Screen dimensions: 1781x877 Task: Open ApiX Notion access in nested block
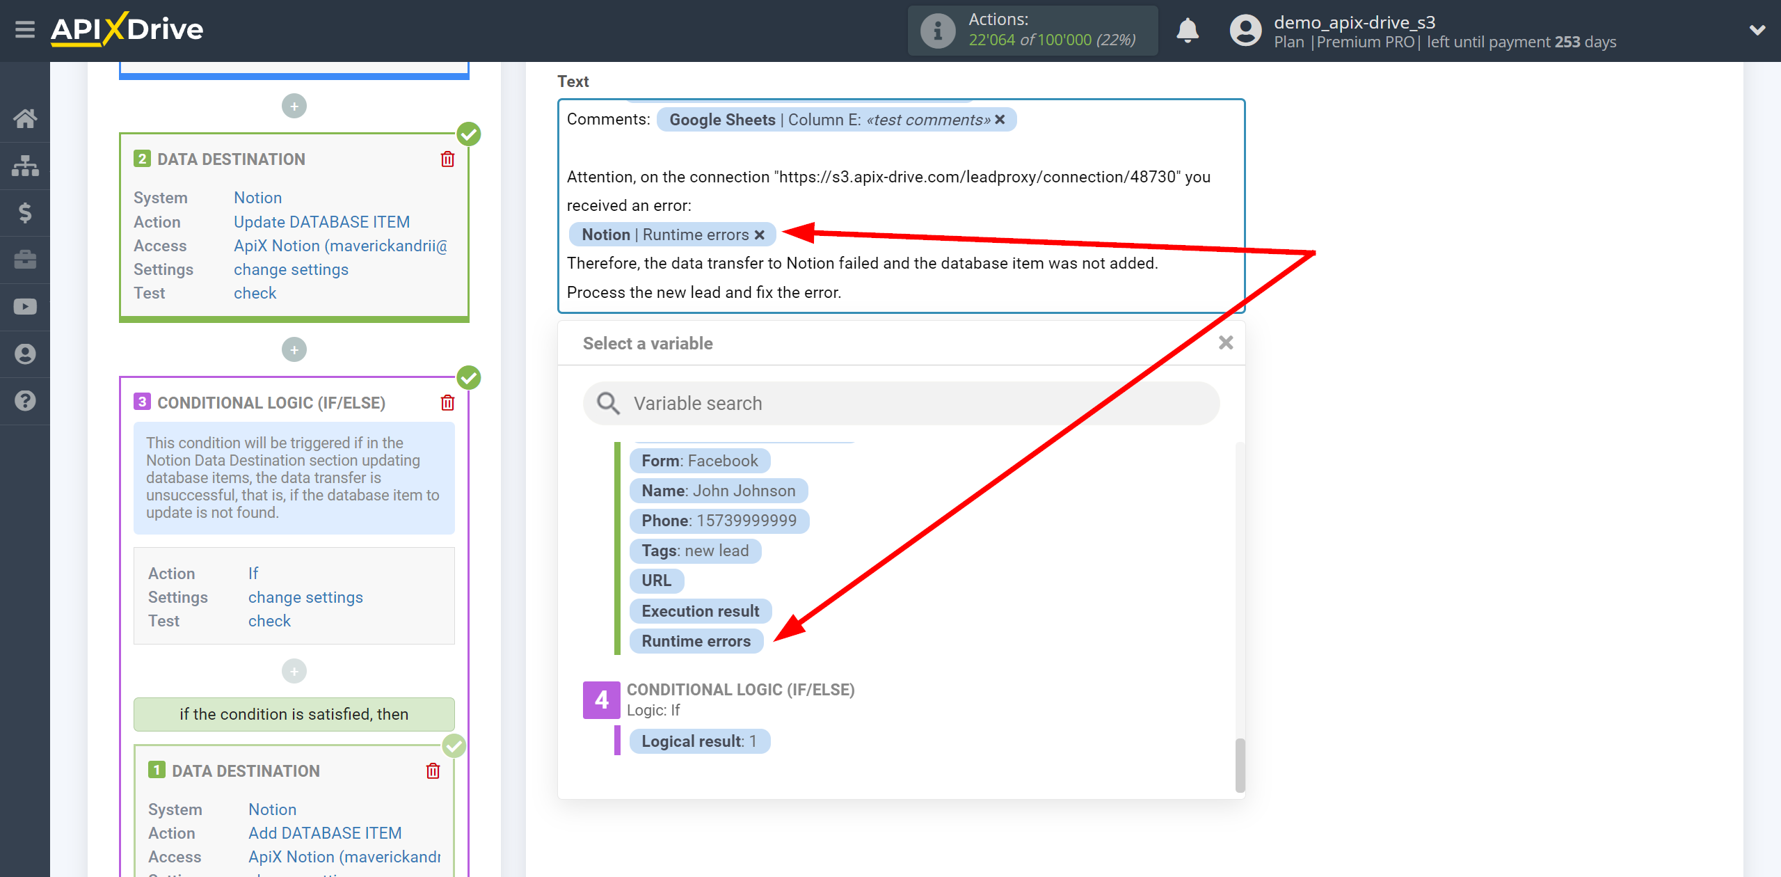pos(344,857)
